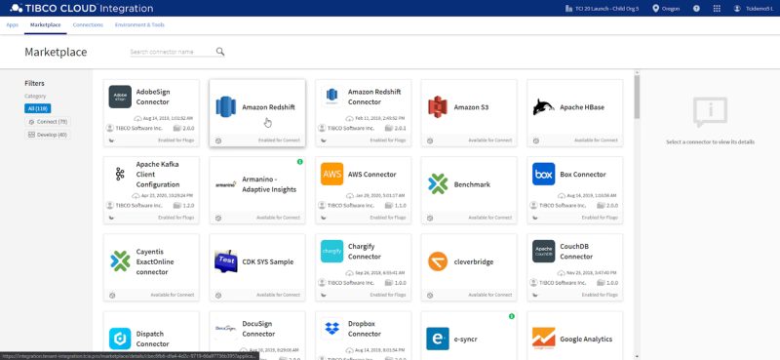
Task: Click green info badge on e-syncr card
Action: point(511,316)
